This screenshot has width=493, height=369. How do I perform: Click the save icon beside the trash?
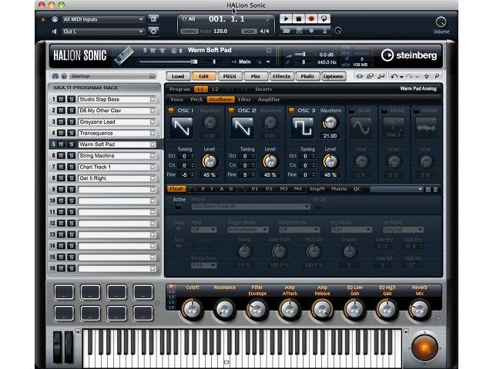(428, 189)
